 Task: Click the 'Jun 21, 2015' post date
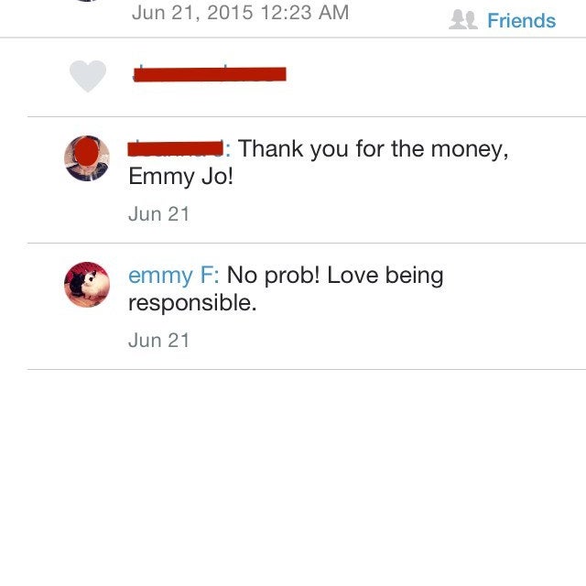192,13
